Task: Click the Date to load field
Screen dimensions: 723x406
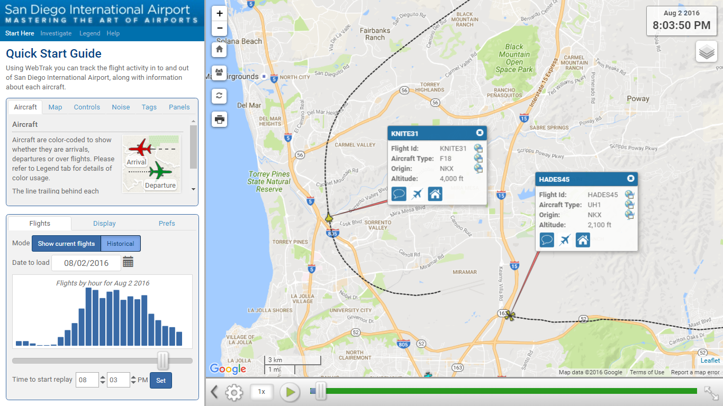Action: [x=86, y=263]
